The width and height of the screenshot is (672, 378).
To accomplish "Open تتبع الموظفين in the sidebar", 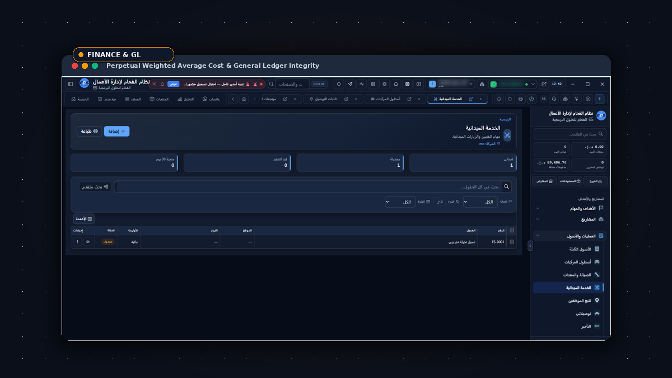I will click(x=568, y=301).
